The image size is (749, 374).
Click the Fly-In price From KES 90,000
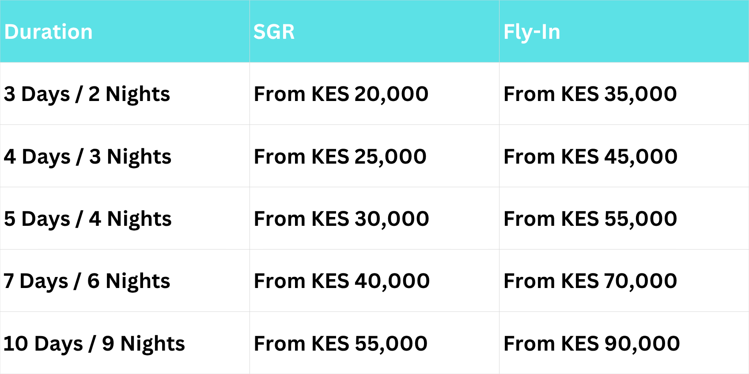click(x=591, y=344)
